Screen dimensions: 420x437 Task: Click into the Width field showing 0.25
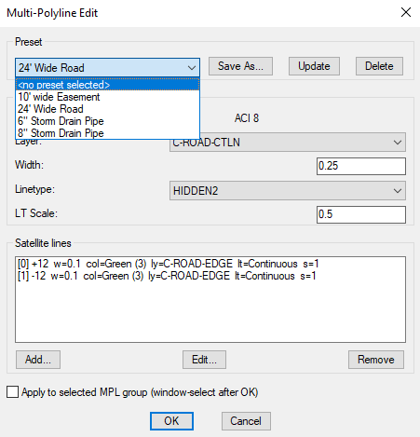point(361,166)
